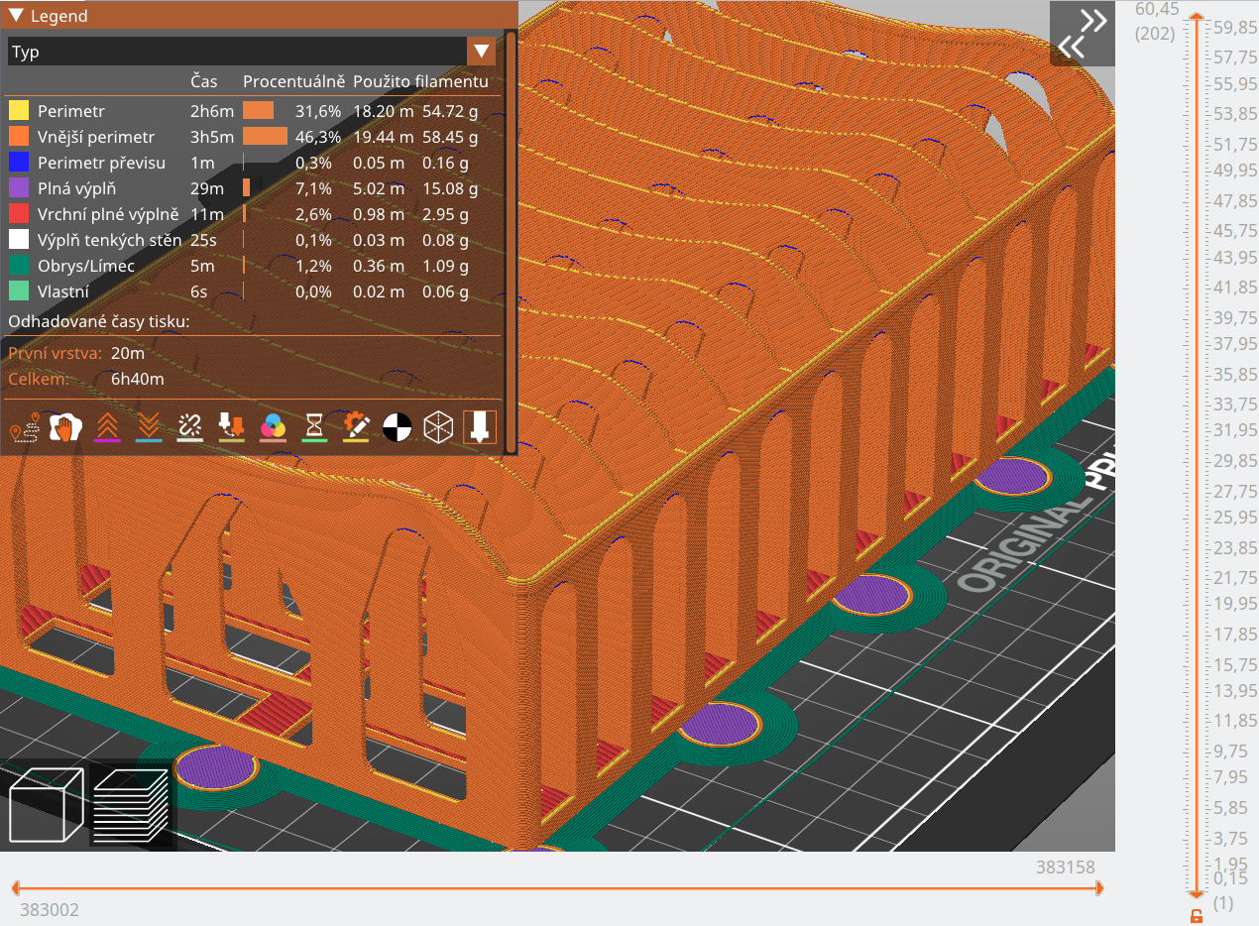Toggle color changes icon
Image resolution: width=1259 pixels, height=926 pixels.
pos(273,426)
